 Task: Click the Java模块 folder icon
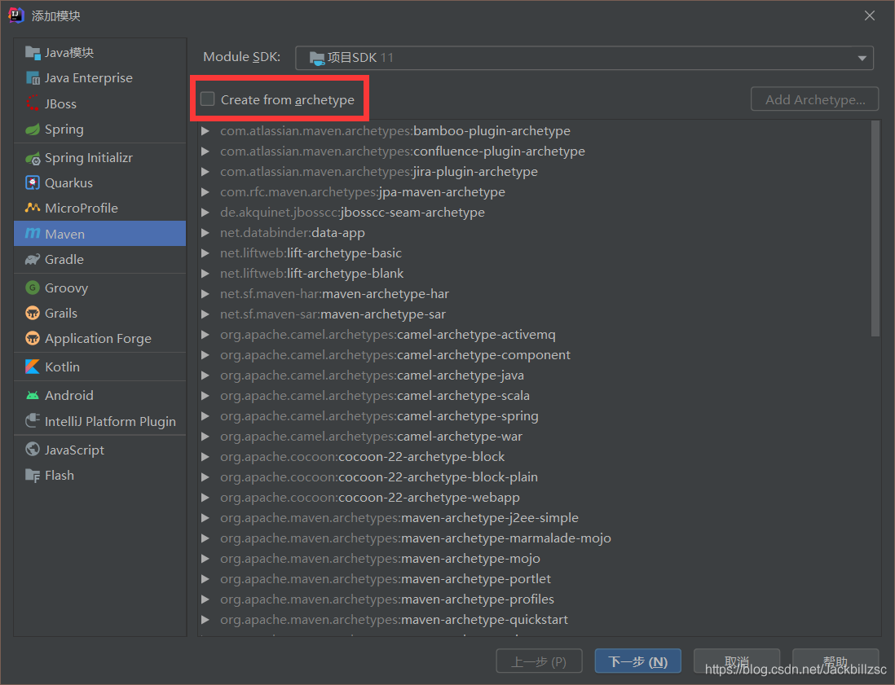pyautogui.click(x=33, y=52)
